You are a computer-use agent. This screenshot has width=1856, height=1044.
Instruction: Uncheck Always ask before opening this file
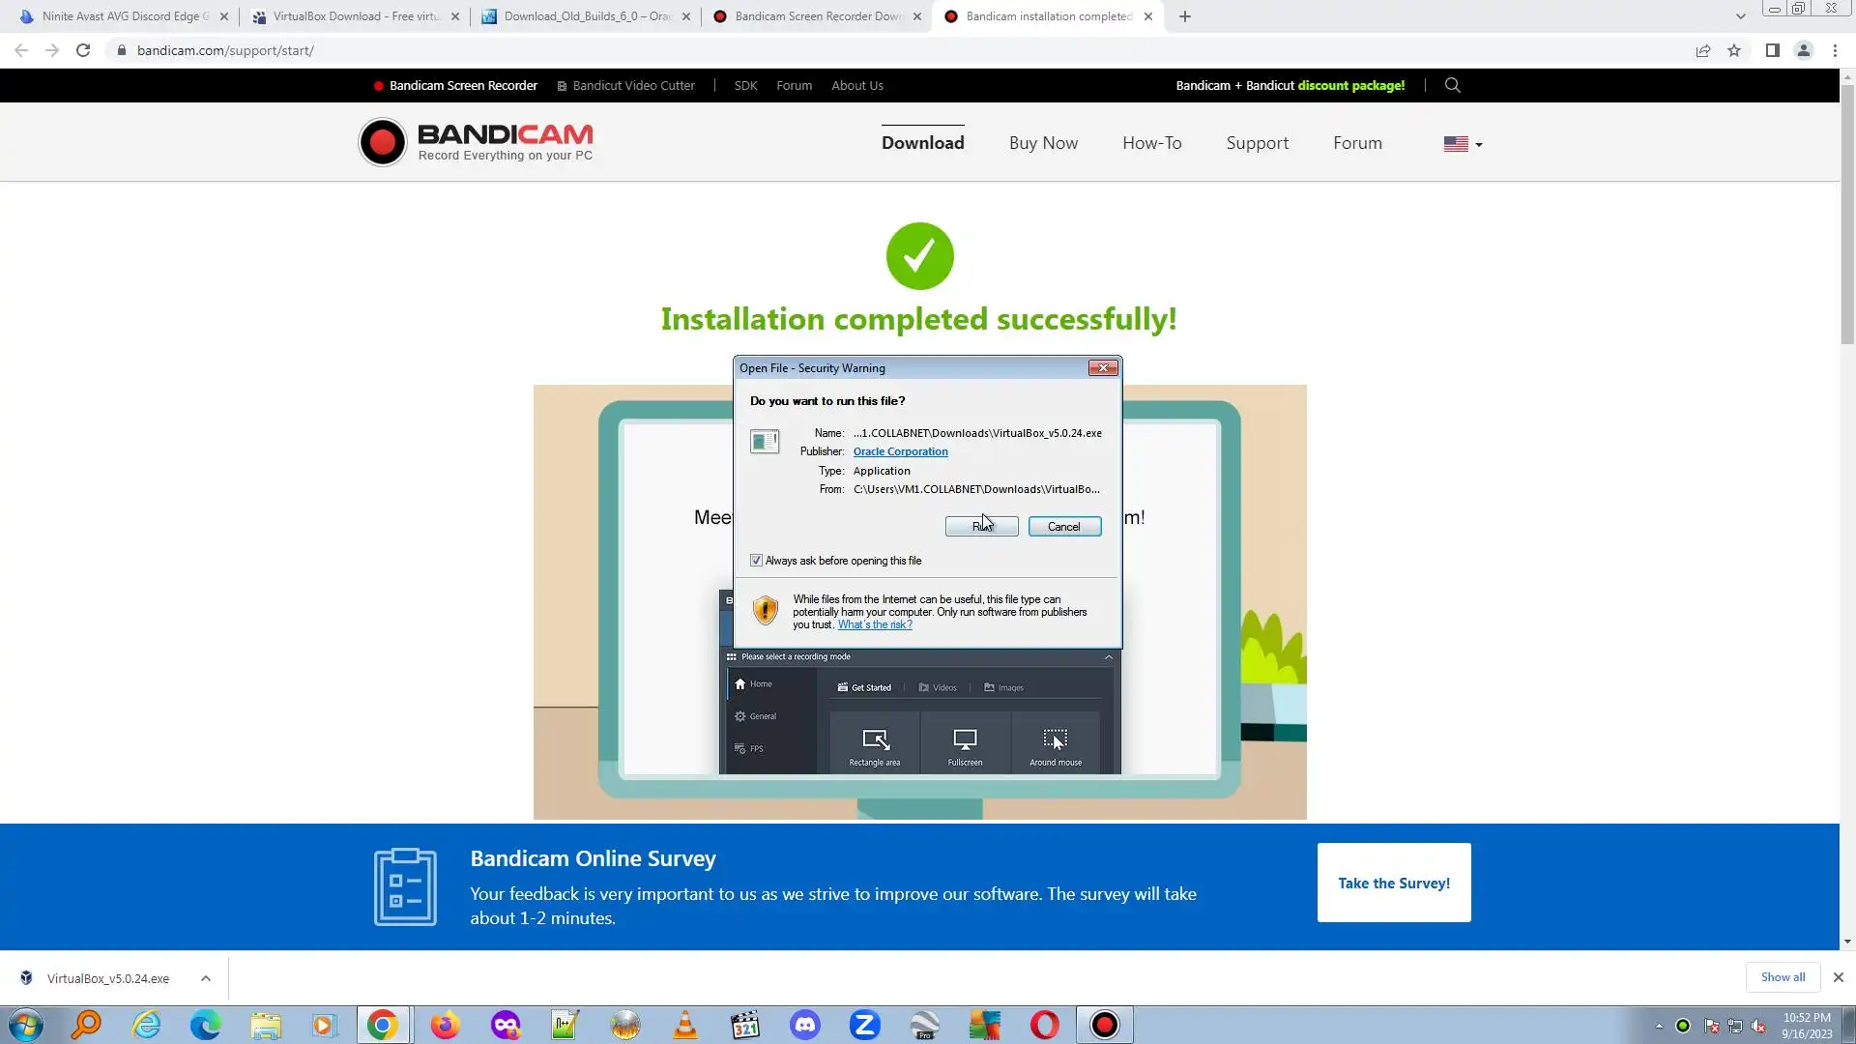(x=757, y=561)
